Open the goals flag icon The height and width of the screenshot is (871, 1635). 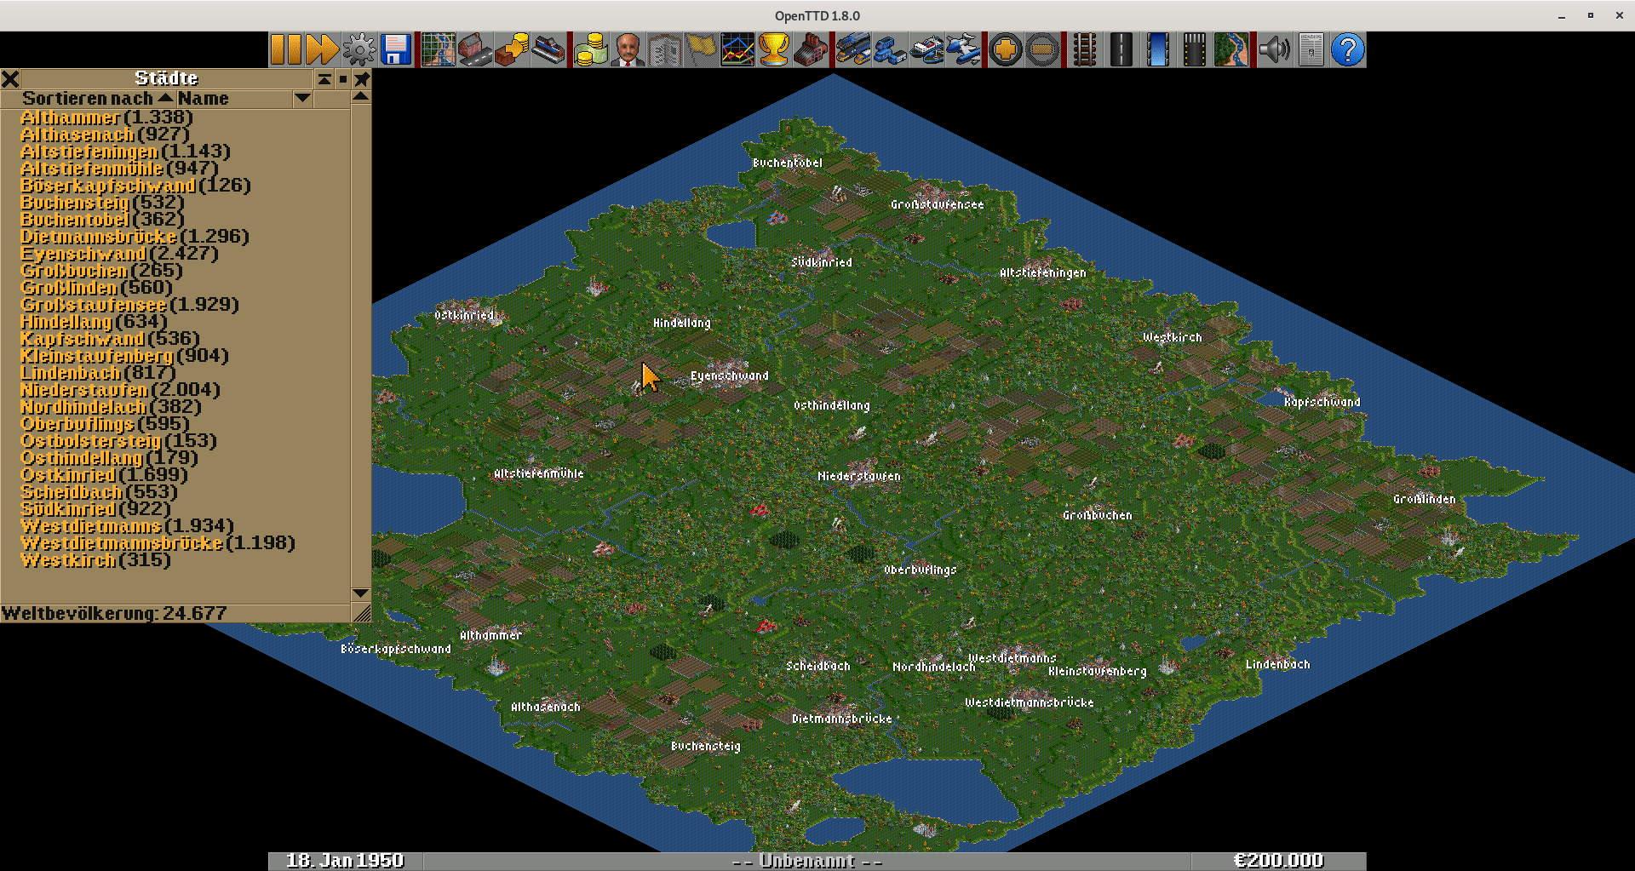click(701, 50)
